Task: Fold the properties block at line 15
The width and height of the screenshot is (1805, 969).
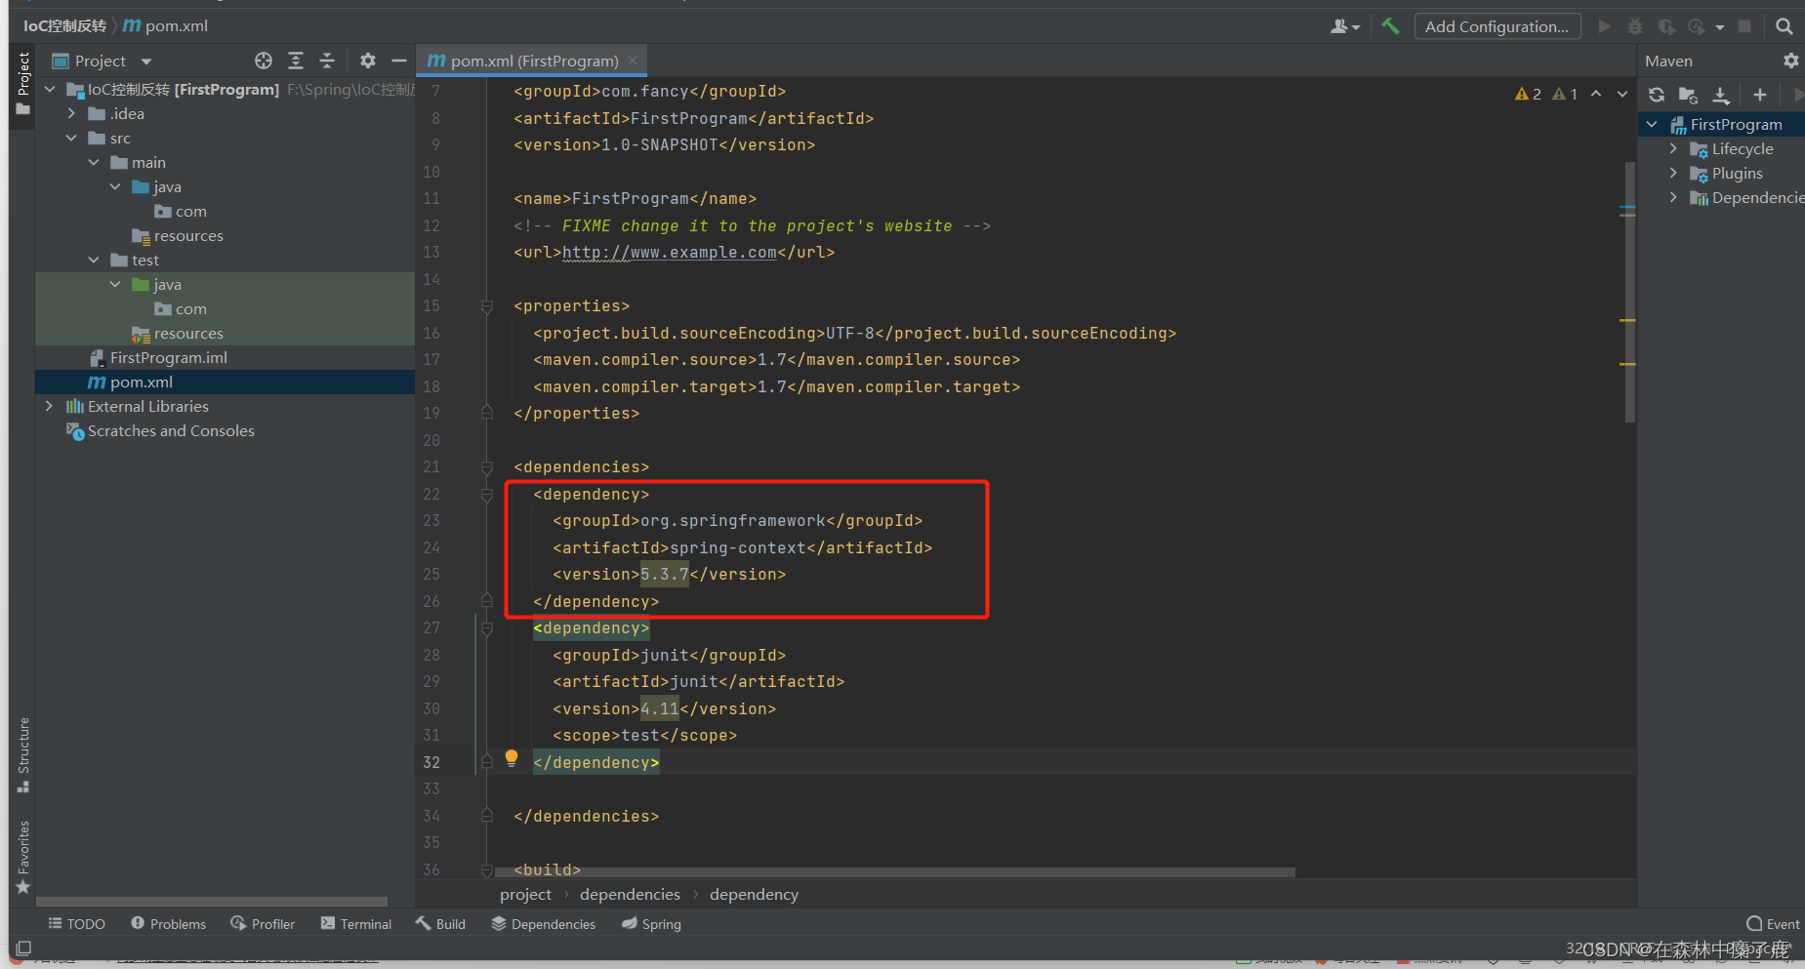Action: tap(486, 306)
